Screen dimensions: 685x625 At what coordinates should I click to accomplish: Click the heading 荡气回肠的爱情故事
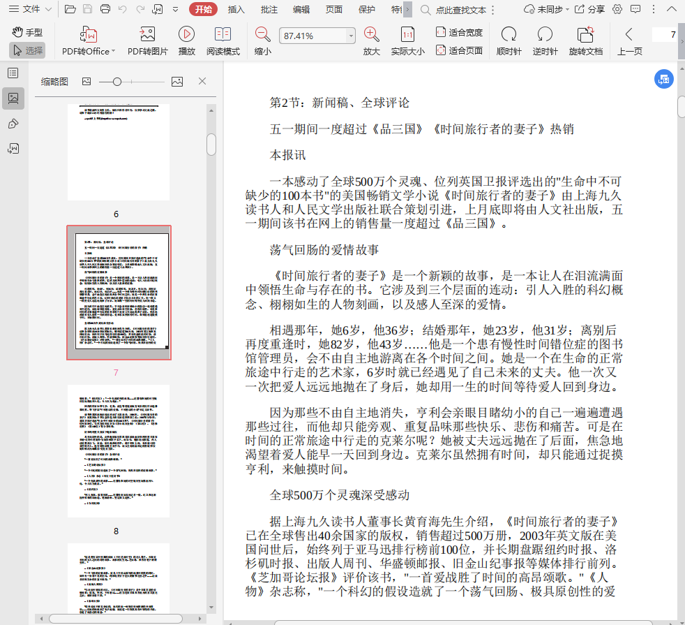pyautogui.click(x=324, y=250)
